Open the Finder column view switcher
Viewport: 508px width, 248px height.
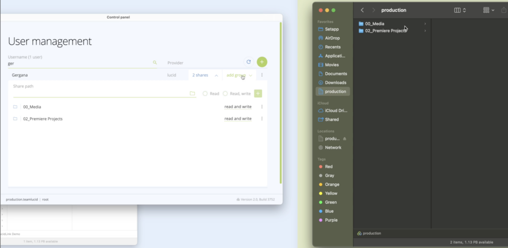pos(460,10)
